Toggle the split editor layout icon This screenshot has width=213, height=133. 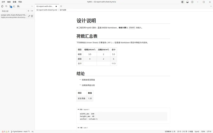(192, 2)
